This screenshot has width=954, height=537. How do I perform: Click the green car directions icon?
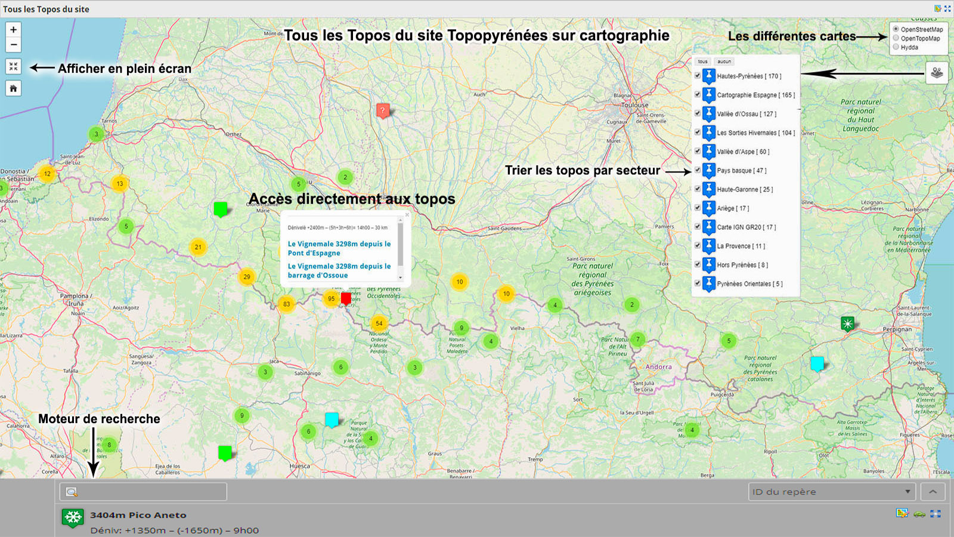[919, 514]
